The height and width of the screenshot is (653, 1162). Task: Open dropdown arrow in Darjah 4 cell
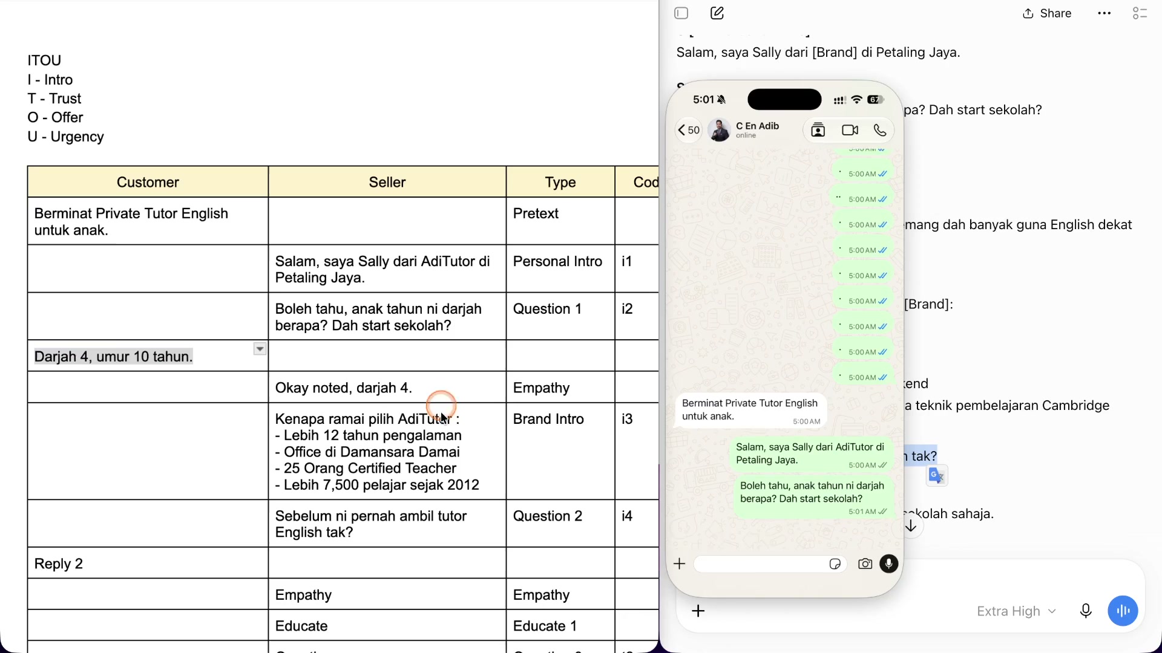point(260,349)
